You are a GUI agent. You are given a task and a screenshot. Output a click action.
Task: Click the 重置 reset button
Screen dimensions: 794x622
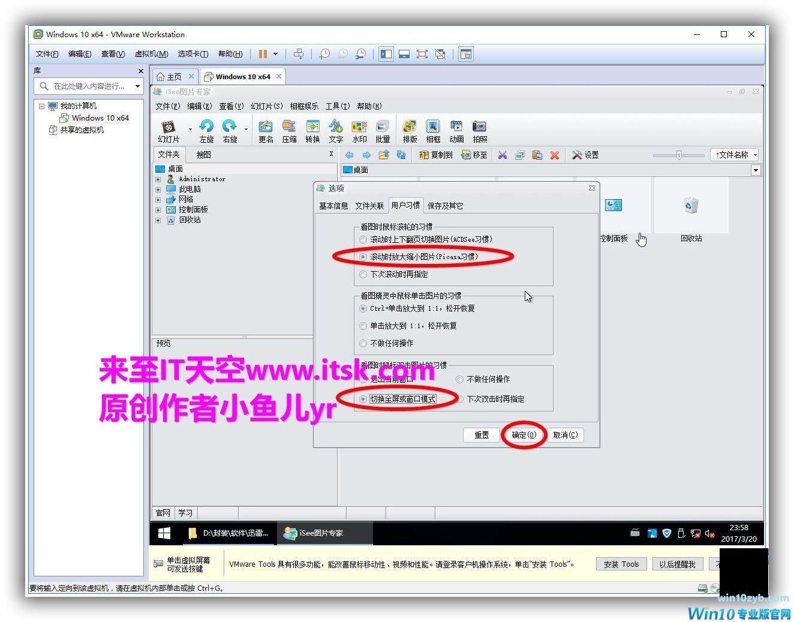[482, 435]
